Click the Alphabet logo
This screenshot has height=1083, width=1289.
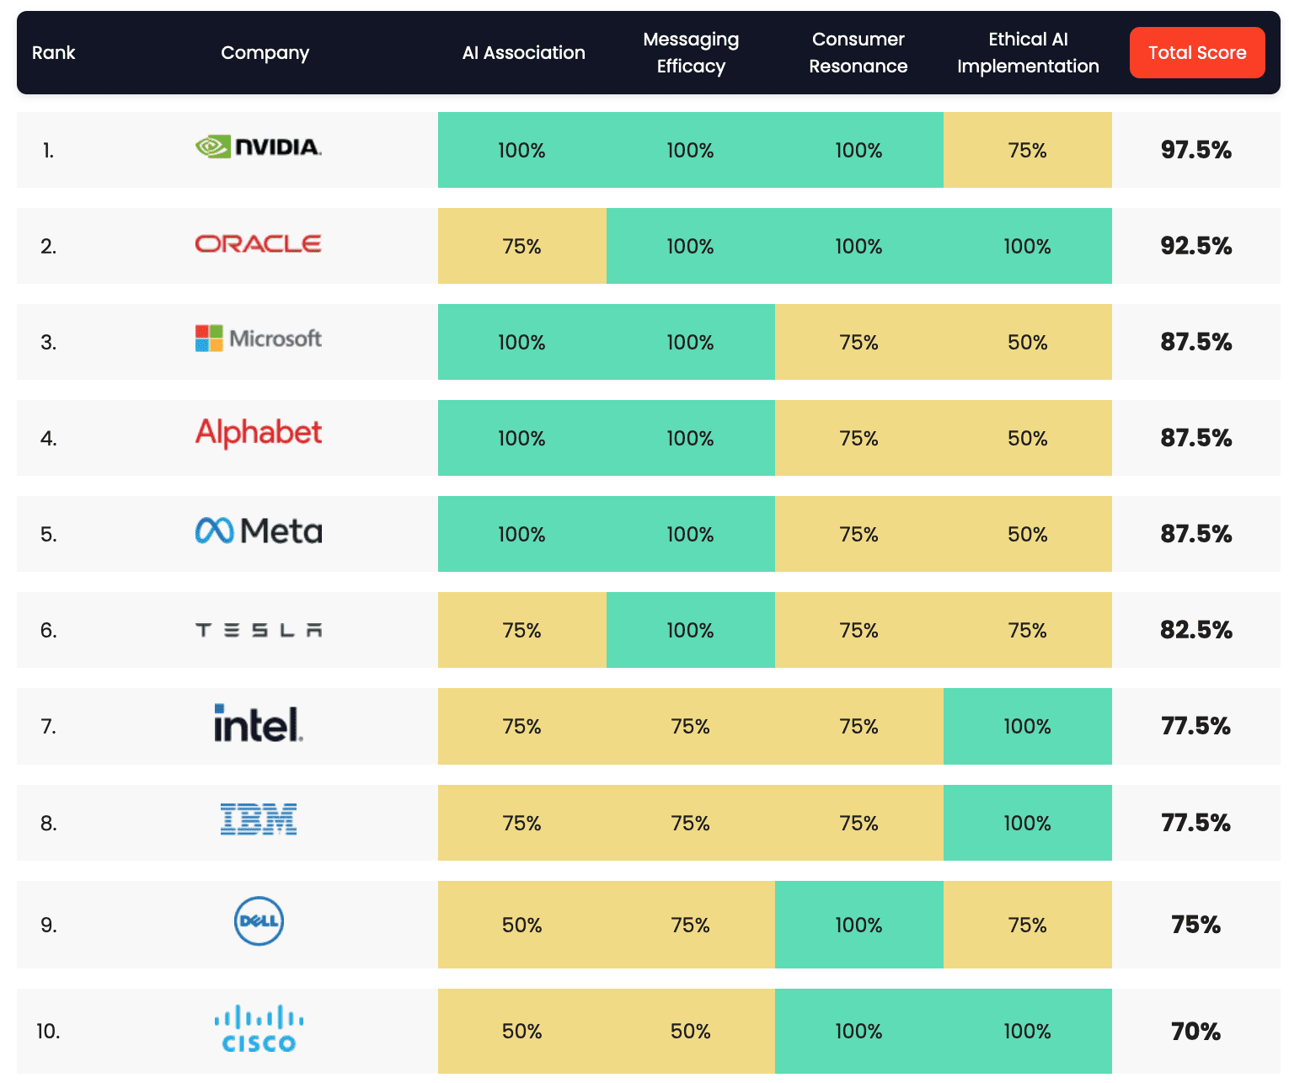(258, 433)
